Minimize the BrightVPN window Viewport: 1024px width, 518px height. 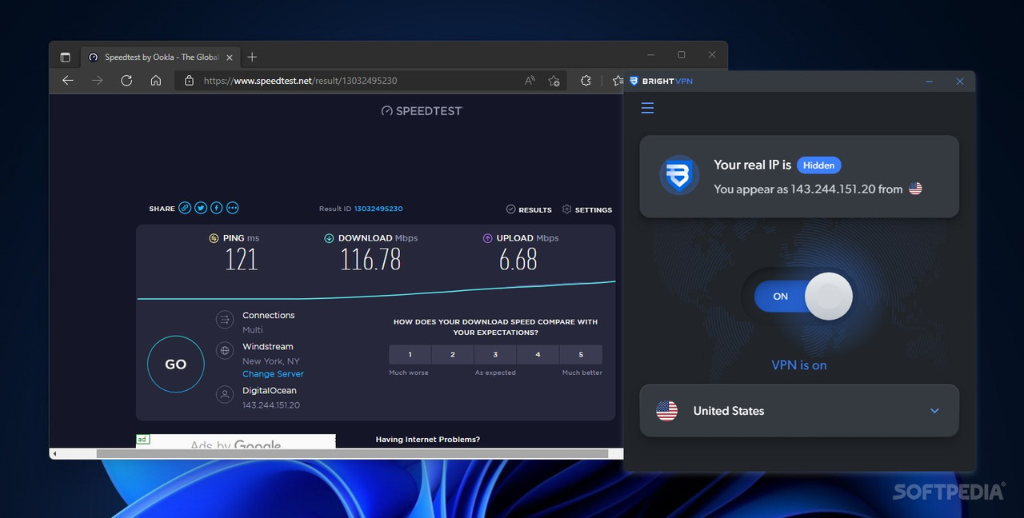coord(930,82)
